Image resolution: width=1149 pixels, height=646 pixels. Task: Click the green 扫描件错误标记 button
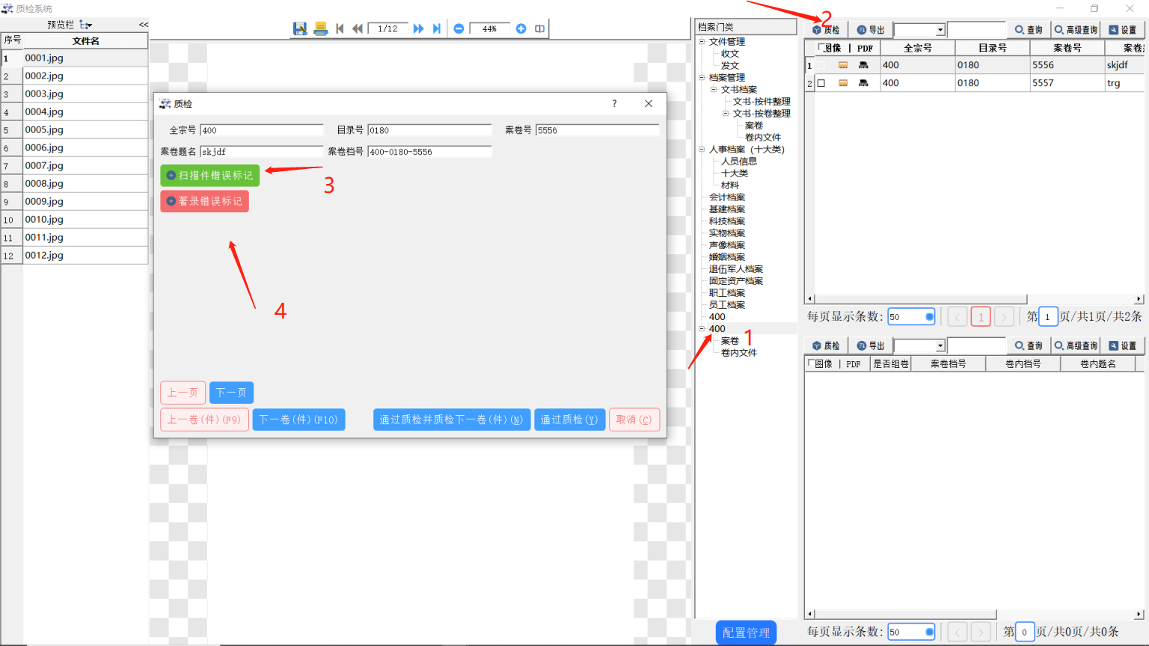point(209,176)
